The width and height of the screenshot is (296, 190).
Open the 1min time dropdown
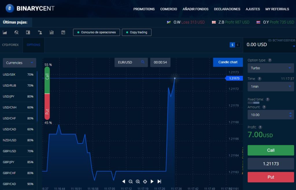[271, 87]
